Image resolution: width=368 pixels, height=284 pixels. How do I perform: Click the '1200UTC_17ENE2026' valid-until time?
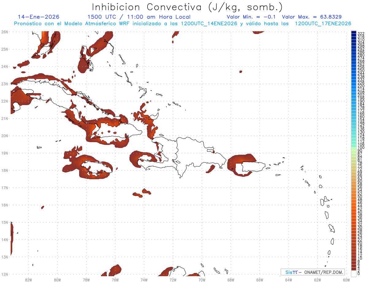click(x=323, y=24)
